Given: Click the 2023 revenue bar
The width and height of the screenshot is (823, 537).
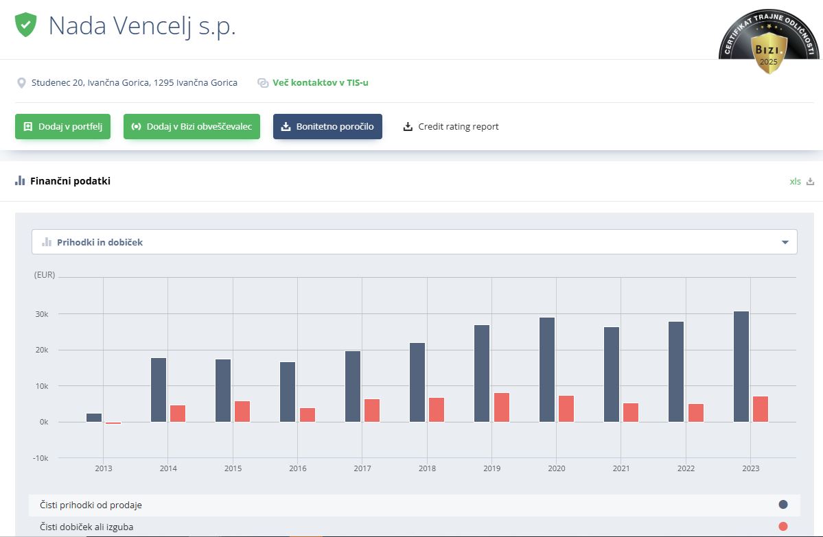Looking at the screenshot, I should [x=741, y=366].
